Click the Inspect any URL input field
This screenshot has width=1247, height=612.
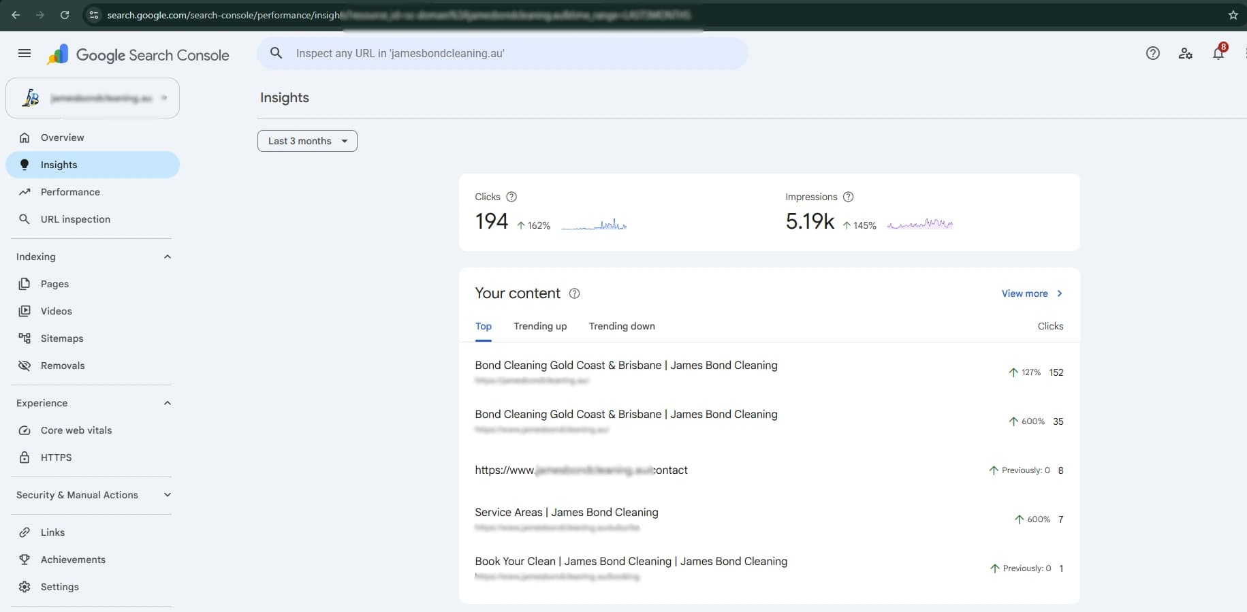click(x=503, y=53)
